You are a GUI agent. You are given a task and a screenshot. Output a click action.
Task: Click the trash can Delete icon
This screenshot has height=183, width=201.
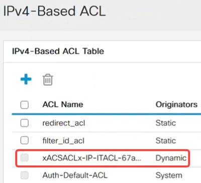[x=48, y=80]
